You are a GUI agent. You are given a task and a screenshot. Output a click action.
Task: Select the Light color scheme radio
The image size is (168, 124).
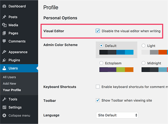coord(144,46)
